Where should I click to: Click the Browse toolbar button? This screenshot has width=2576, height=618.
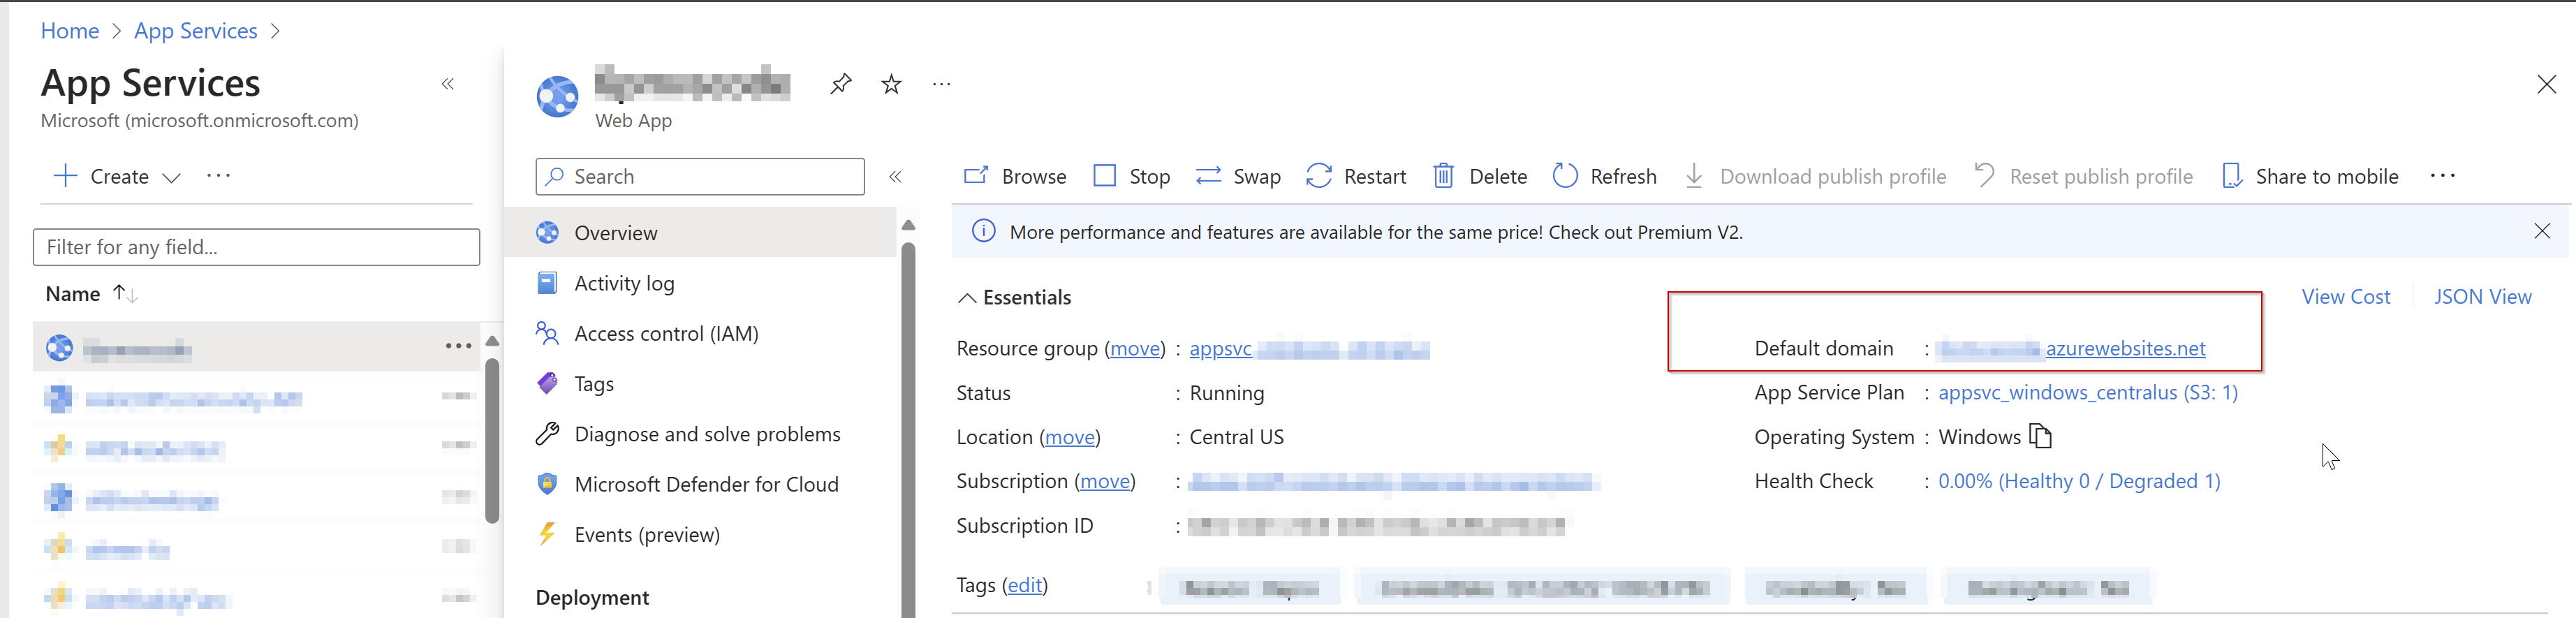[x=1014, y=176]
